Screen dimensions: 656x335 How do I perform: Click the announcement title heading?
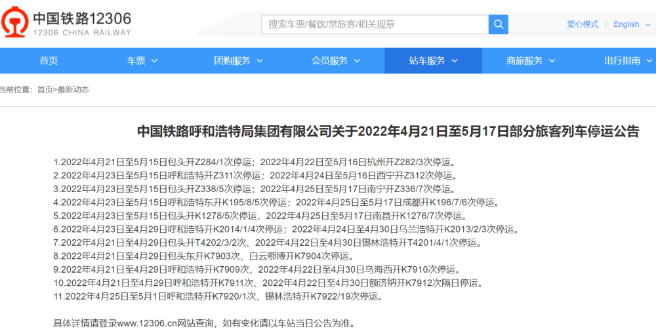coord(388,131)
